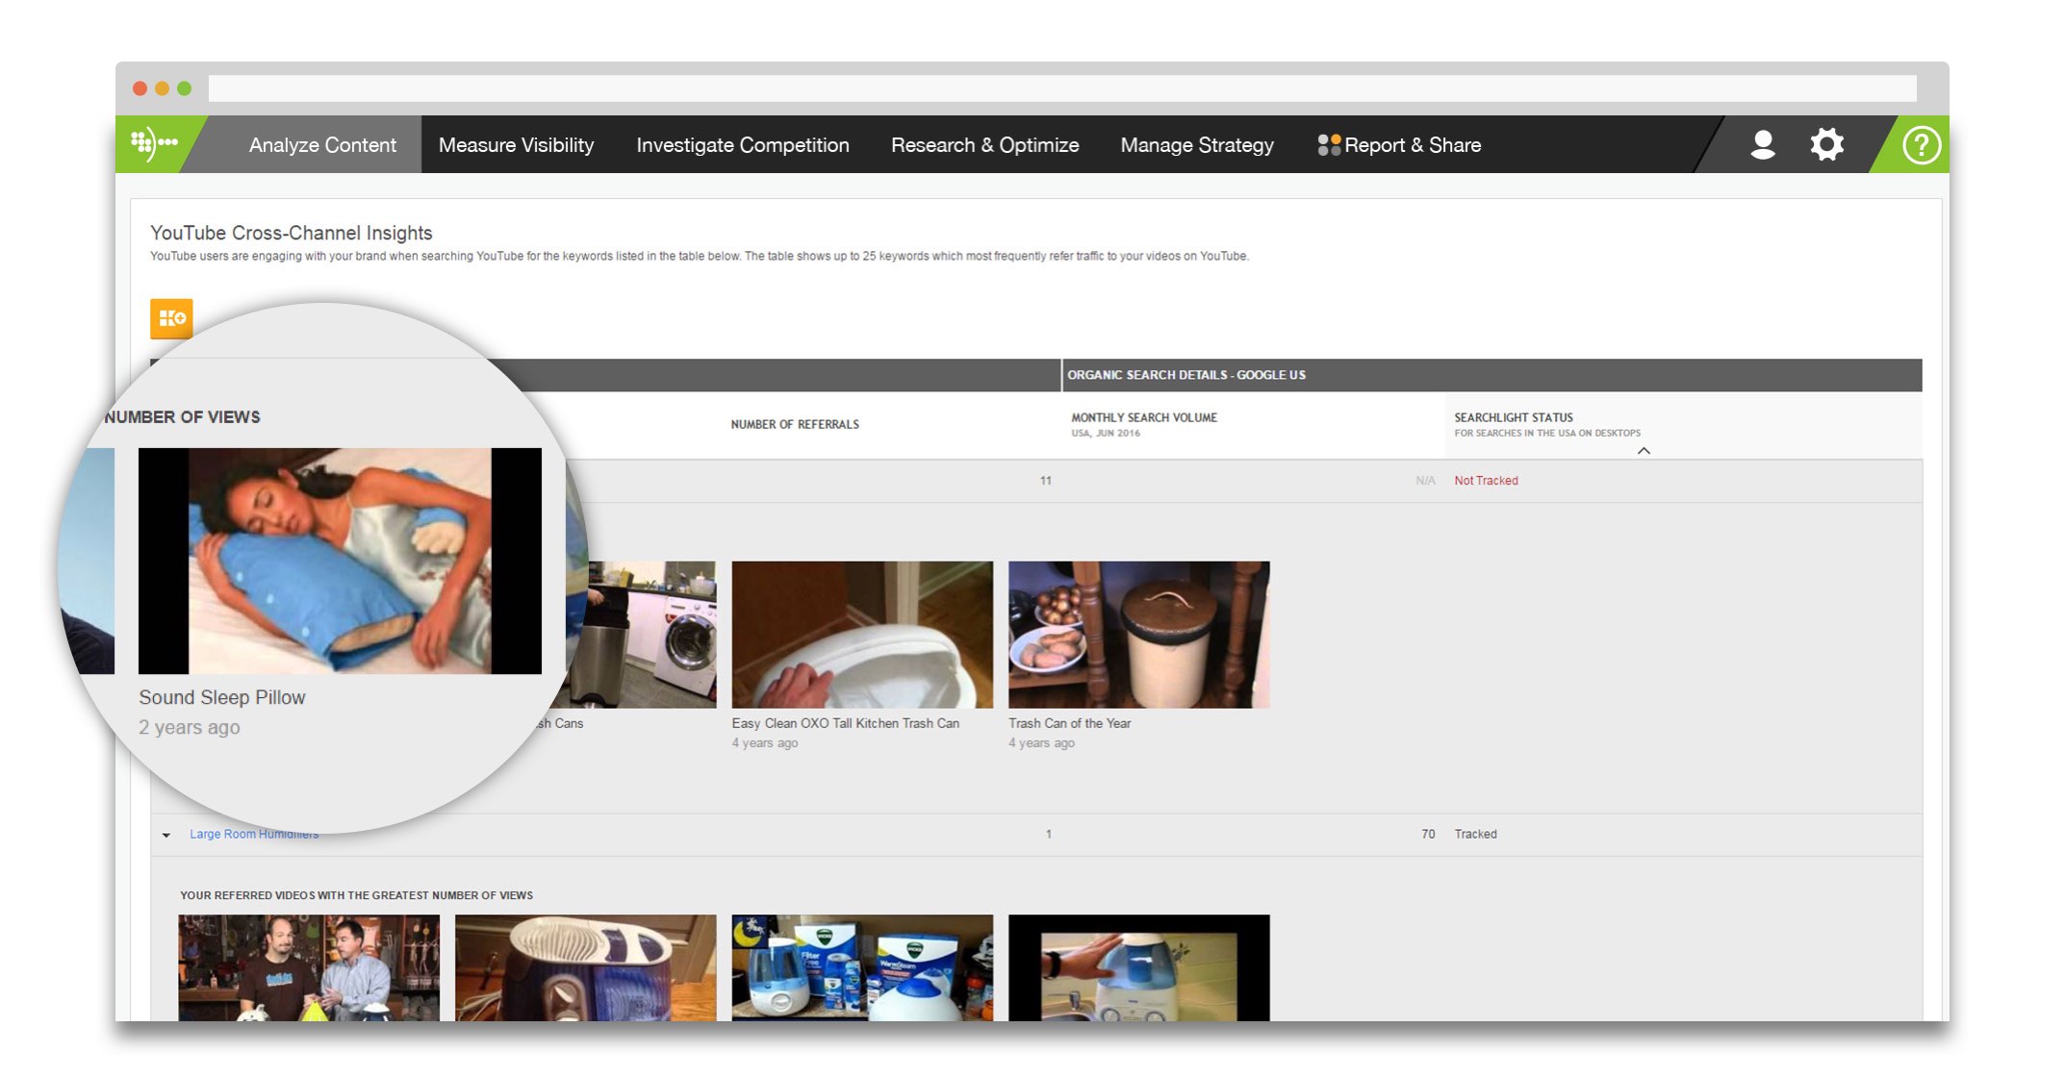Open the Analyze Content tab

(322, 145)
